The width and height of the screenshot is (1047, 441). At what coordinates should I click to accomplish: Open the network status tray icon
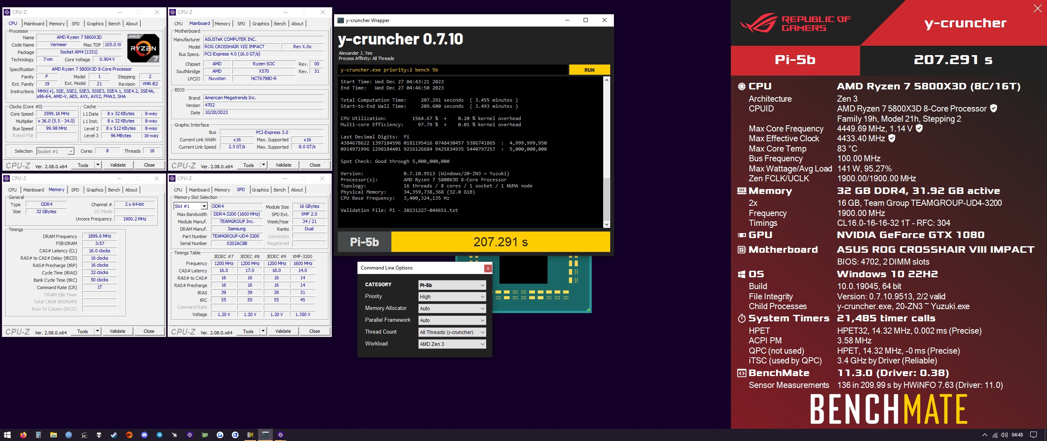point(995,435)
